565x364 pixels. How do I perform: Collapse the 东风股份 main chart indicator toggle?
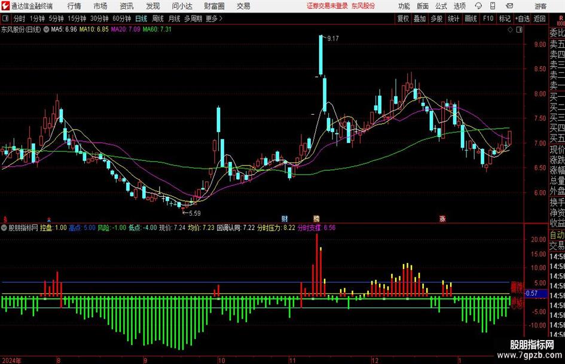47,28
